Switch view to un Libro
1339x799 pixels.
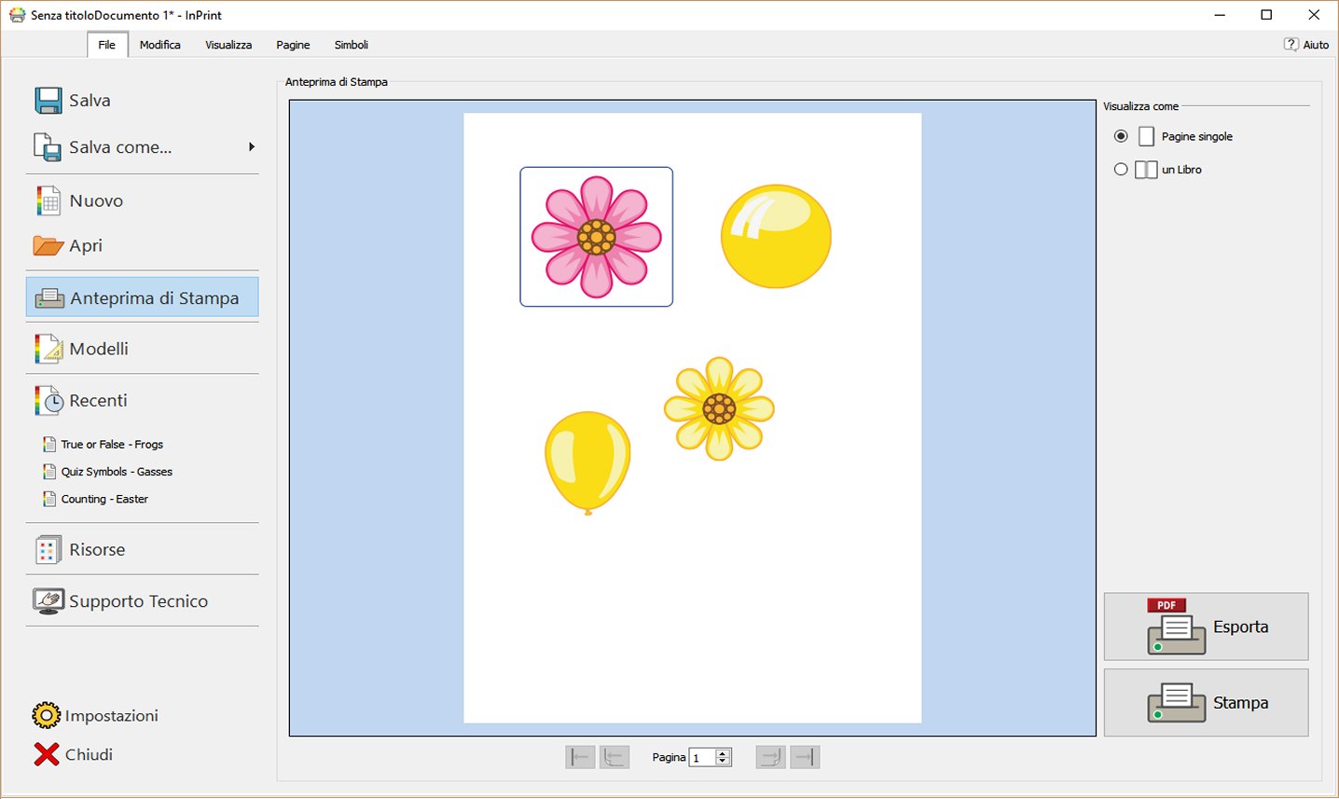click(1120, 169)
